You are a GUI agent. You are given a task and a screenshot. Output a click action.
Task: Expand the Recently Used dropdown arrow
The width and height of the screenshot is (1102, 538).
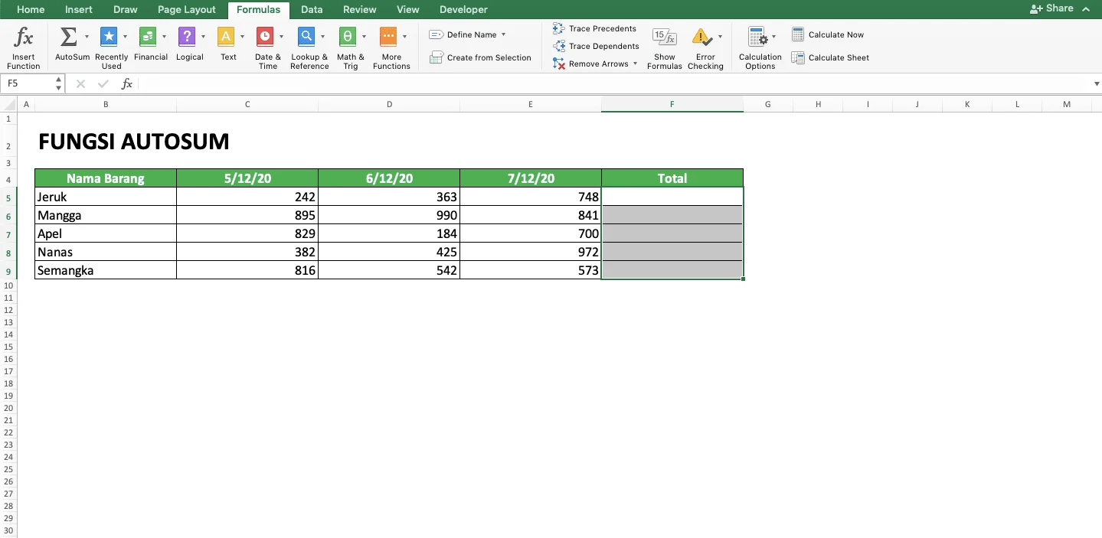point(125,37)
